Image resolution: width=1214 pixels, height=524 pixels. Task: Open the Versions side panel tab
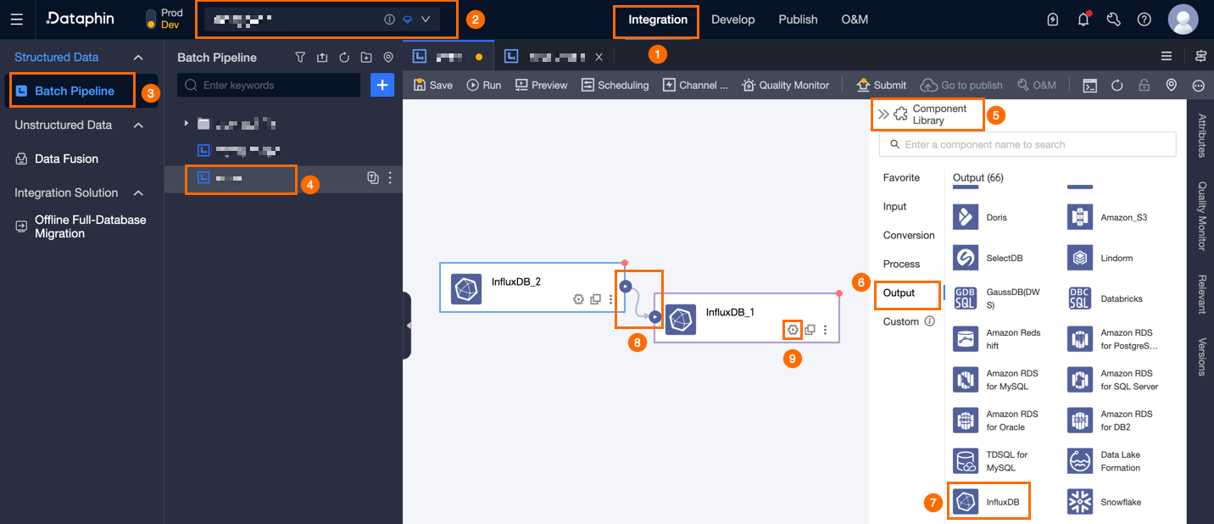(x=1201, y=356)
